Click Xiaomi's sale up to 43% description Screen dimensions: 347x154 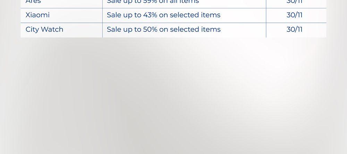(163, 15)
